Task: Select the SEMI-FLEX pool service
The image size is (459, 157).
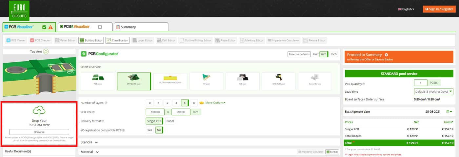Action: [x=278, y=81]
